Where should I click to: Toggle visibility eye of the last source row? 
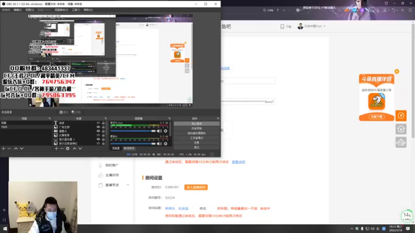(x=98, y=143)
